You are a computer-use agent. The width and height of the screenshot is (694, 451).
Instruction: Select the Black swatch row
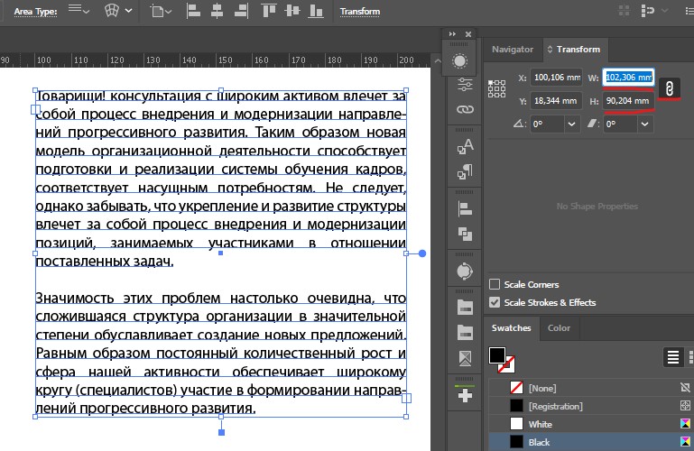(x=591, y=442)
